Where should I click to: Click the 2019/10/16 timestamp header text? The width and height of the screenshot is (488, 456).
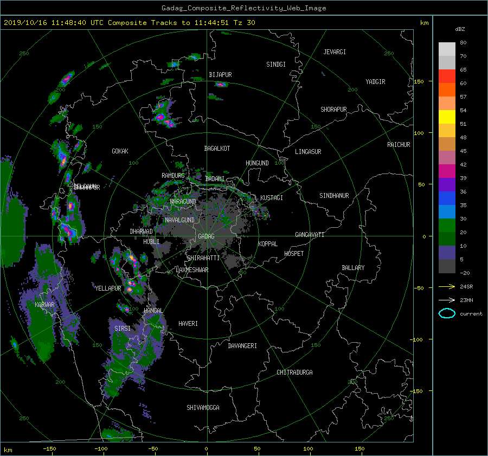[x=130, y=23]
